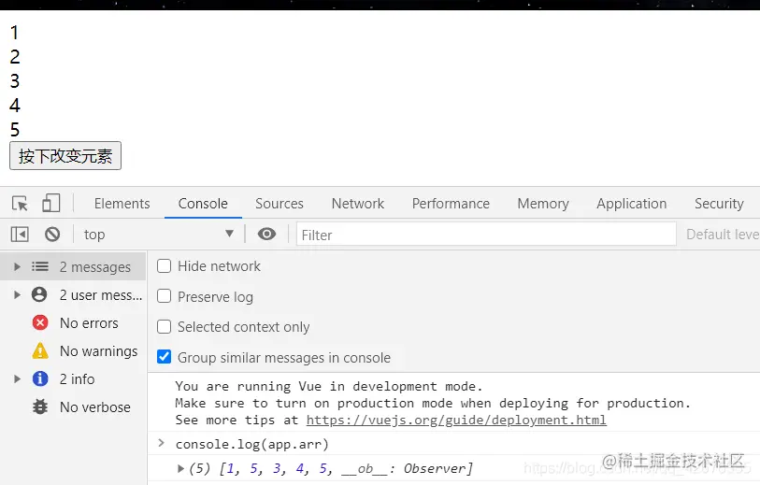Expand the 2 info group
The height and width of the screenshot is (485, 760).
click(x=17, y=378)
